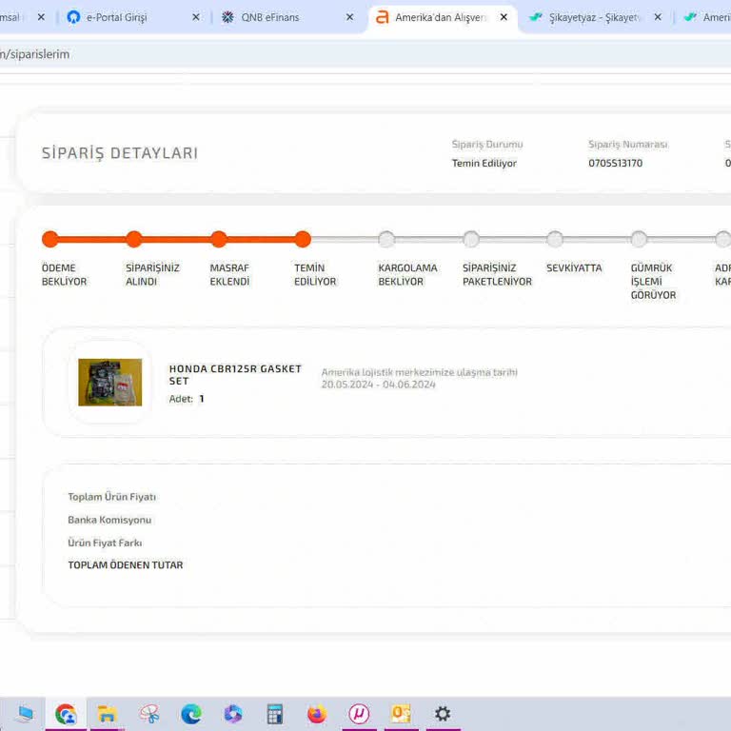The width and height of the screenshot is (731, 731).
Task: Open the Snipping Tool taskbar icon
Action: (x=149, y=714)
